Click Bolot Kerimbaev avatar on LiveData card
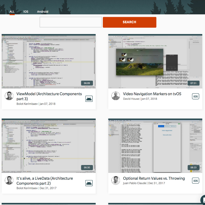205x205 pixels. click(9, 180)
